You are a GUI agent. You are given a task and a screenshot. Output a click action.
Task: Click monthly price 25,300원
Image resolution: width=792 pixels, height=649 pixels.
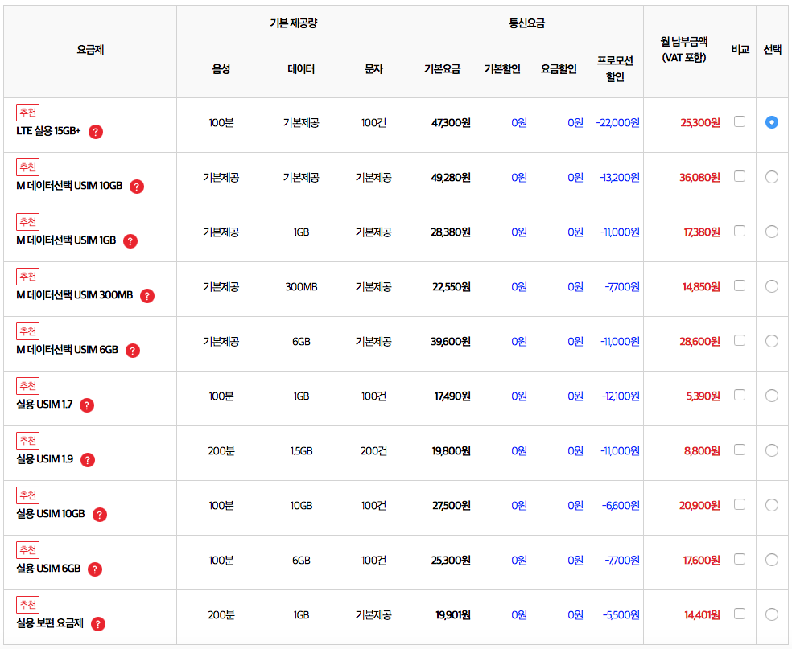click(700, 122)
